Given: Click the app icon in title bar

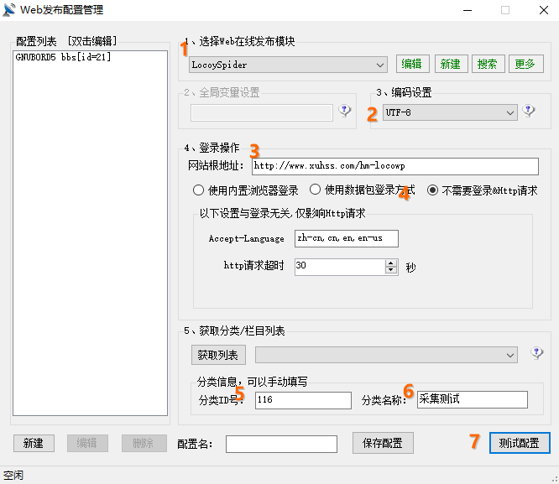Looking at the screenshot, I should (10, 10).
